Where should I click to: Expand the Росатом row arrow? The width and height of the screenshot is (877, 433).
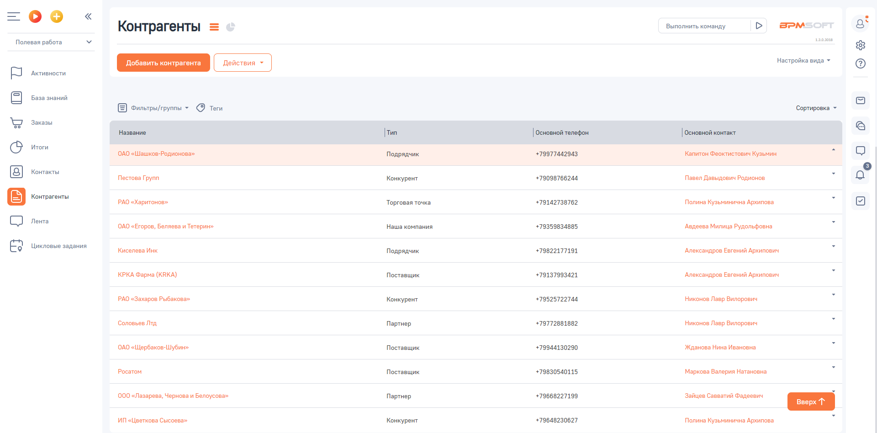coord(834,367)
